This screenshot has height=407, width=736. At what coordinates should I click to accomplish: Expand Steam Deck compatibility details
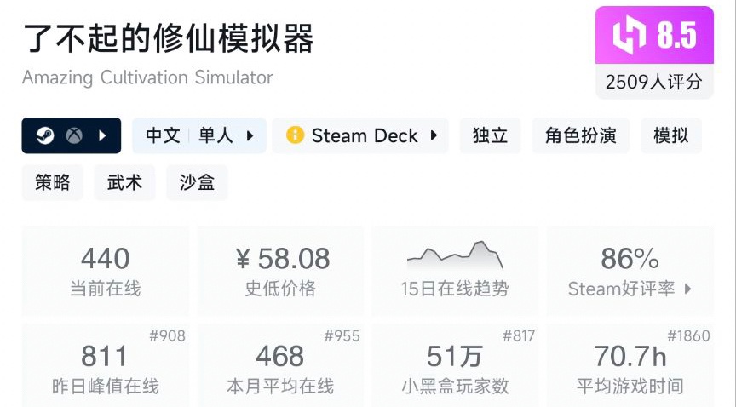[434, 135]
